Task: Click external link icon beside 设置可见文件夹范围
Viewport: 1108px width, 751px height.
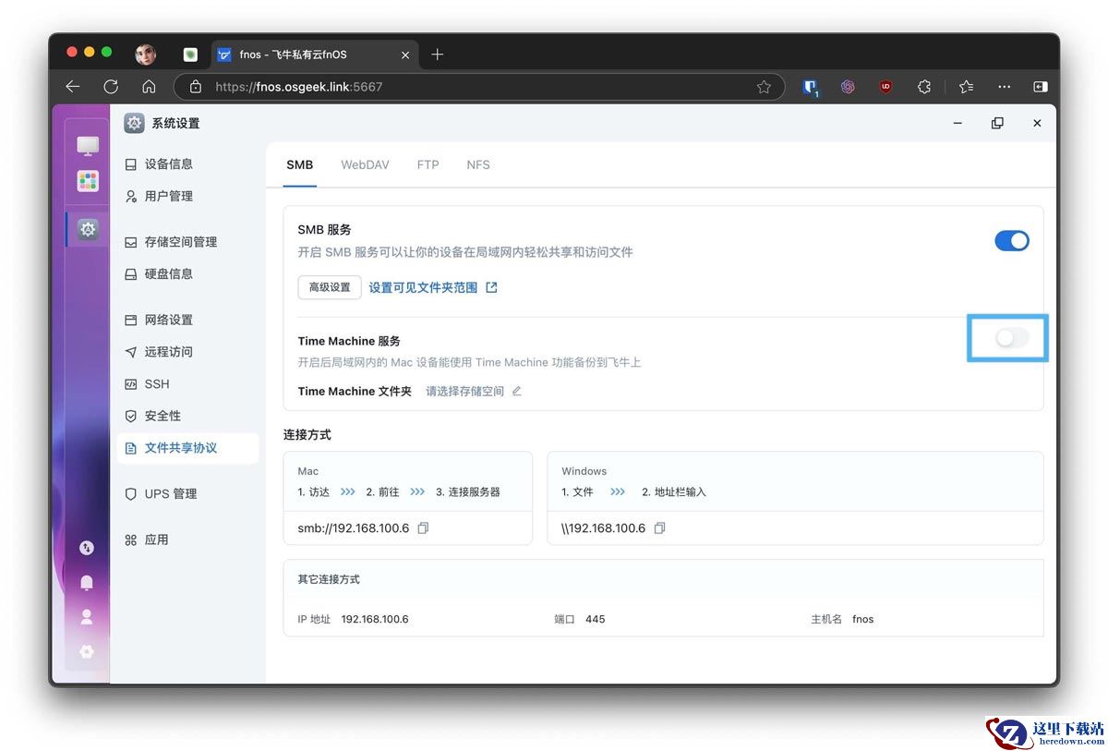Action: pyautogui.click(x=491, y=287)
